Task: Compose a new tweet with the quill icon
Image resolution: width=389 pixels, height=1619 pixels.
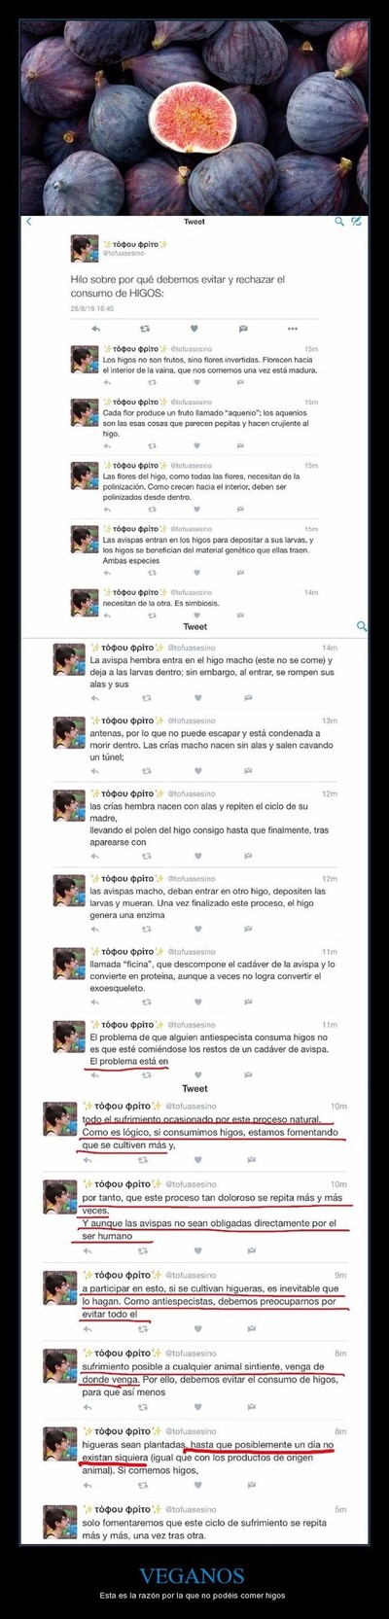Action: [357, 221]
